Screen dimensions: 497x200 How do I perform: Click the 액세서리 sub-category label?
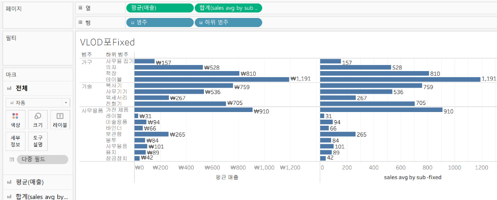117,98
